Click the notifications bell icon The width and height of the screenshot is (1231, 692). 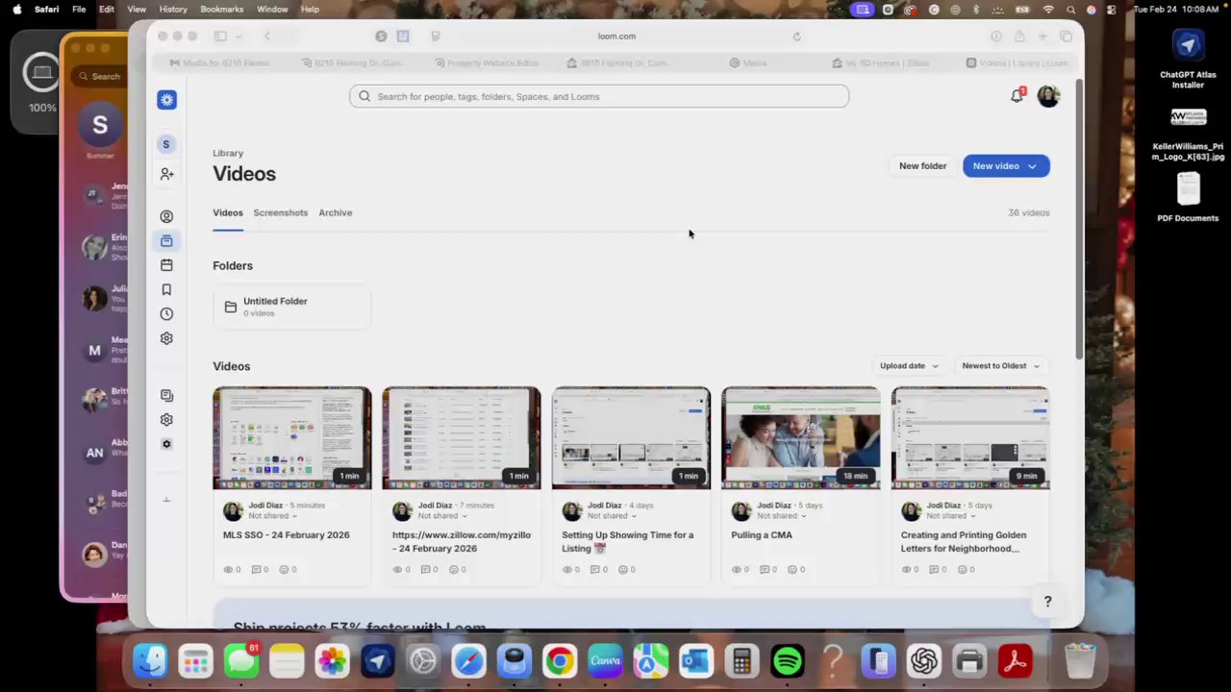[1017, 96]
